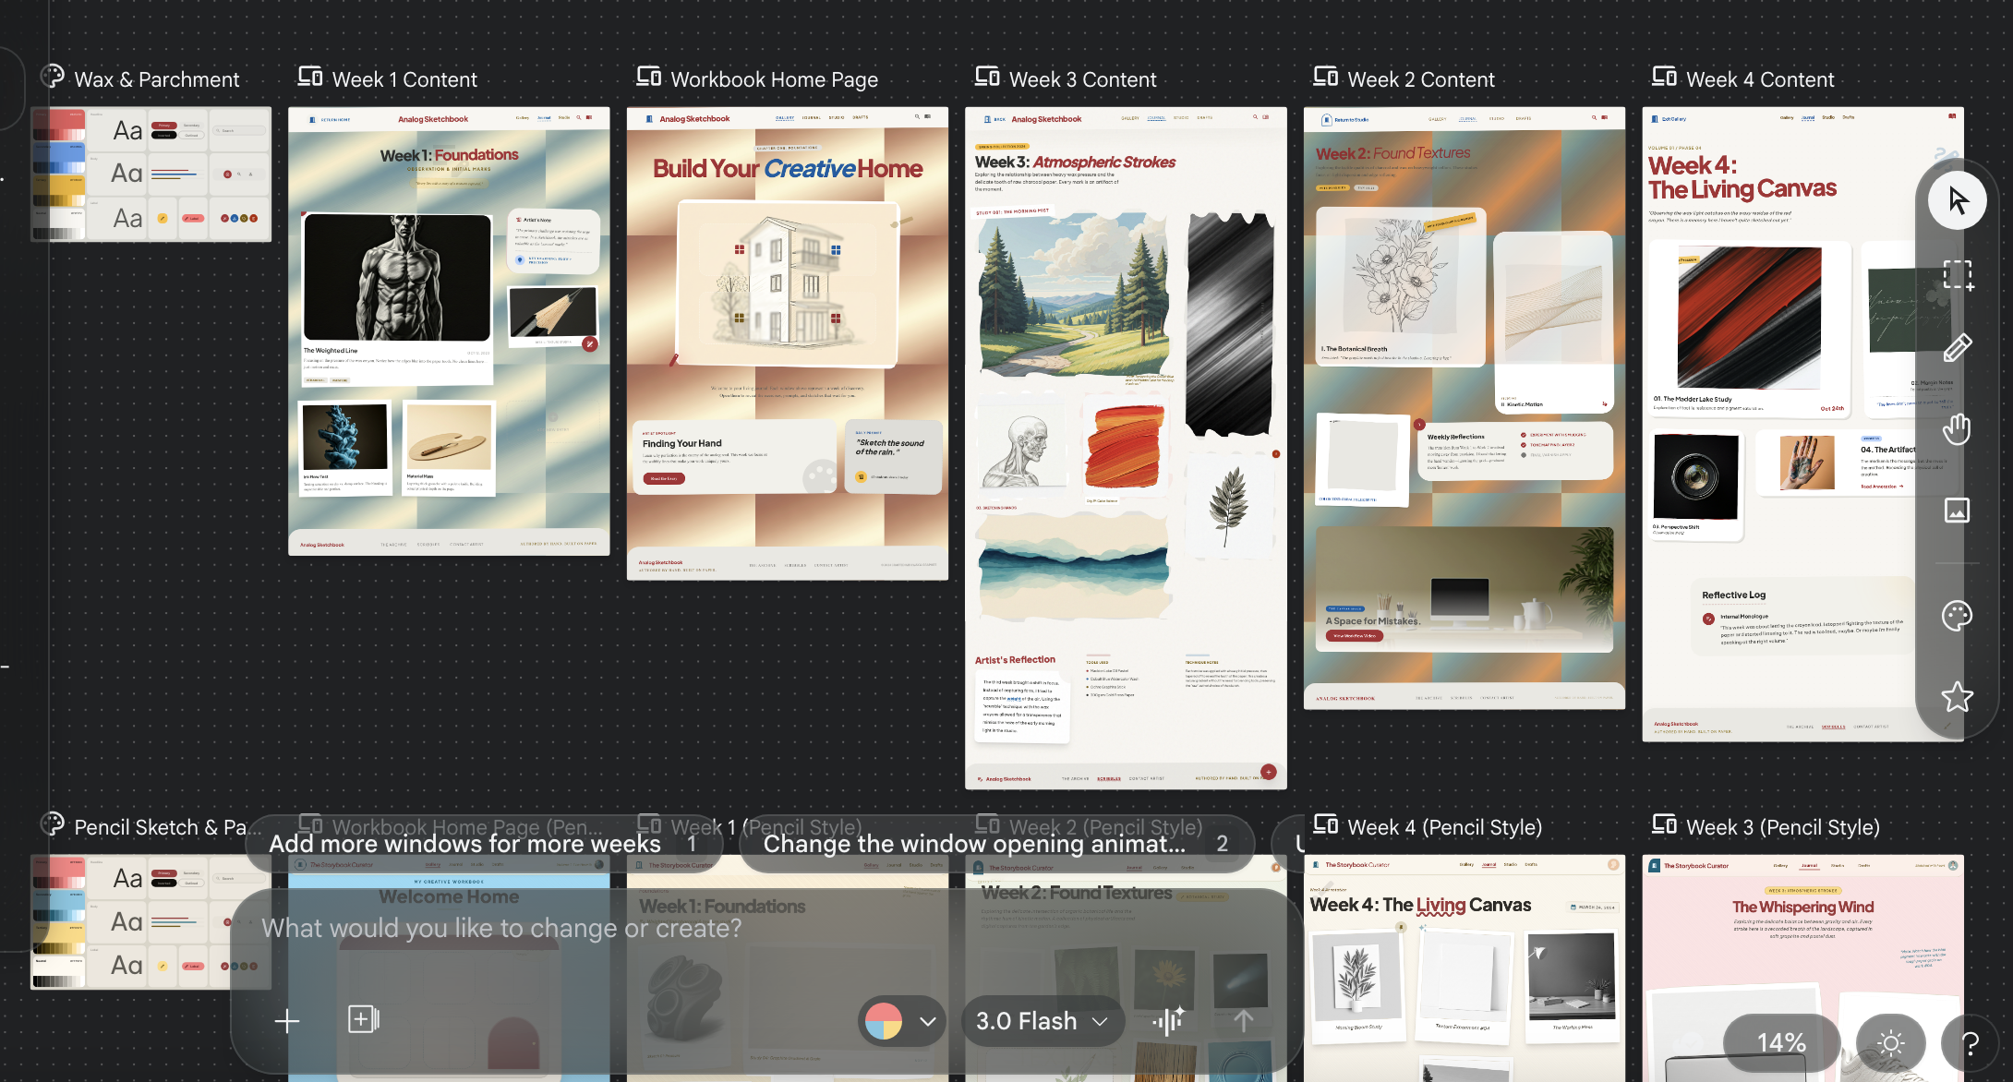Select the Week 3 Content frame label

pyautogui.click(x=1082, y=79)
